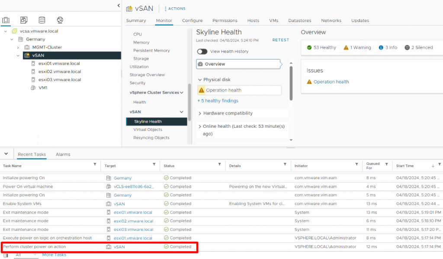Expand Hardware compatibility section
Screen dimensions: 443x259
(x=200, y=113)
